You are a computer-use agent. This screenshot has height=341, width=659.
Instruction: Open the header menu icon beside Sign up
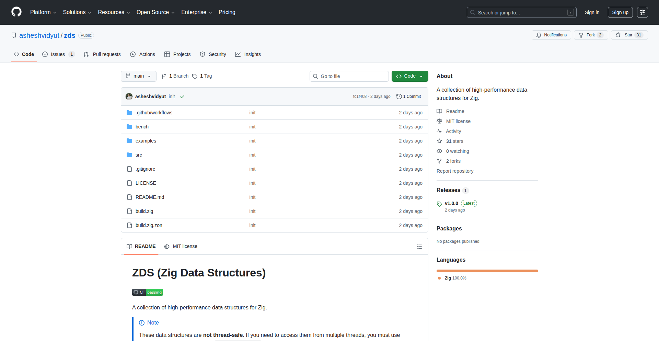click(642, 12)
